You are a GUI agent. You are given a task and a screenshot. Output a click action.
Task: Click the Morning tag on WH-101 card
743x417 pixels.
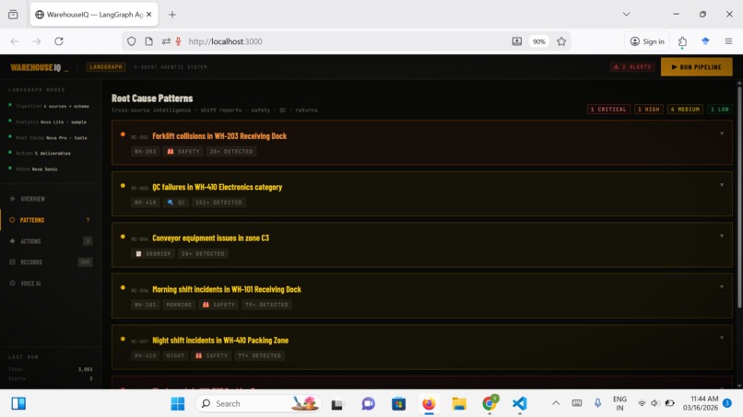coord(179,305)
